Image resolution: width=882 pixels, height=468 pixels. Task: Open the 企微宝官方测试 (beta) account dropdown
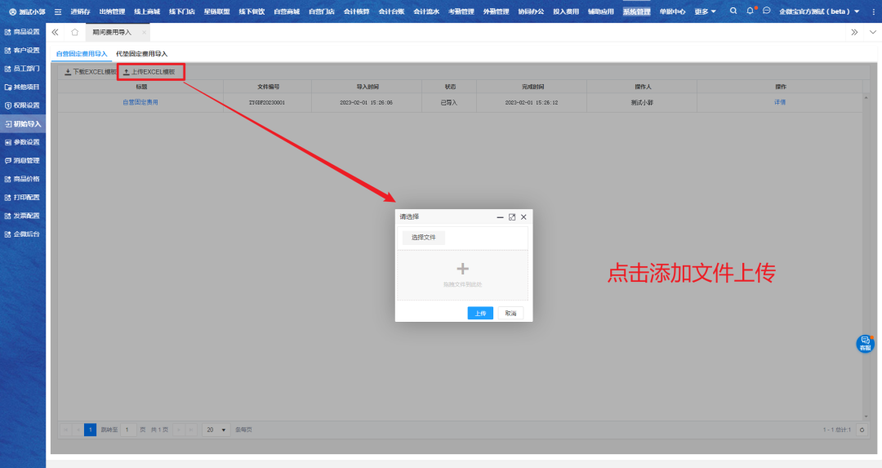point(819,11)
